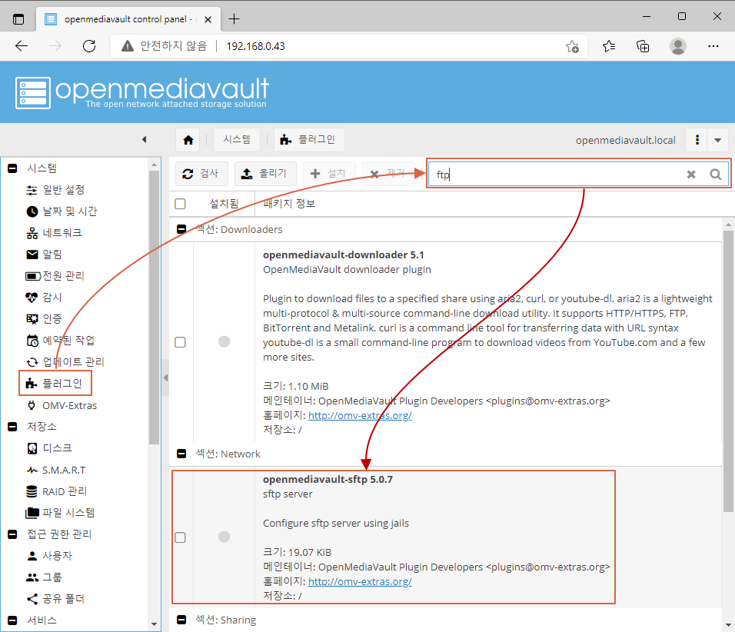Select the openmediavault control panel browser tab
Screen dimensions: 735x632
tap(128, 19)
